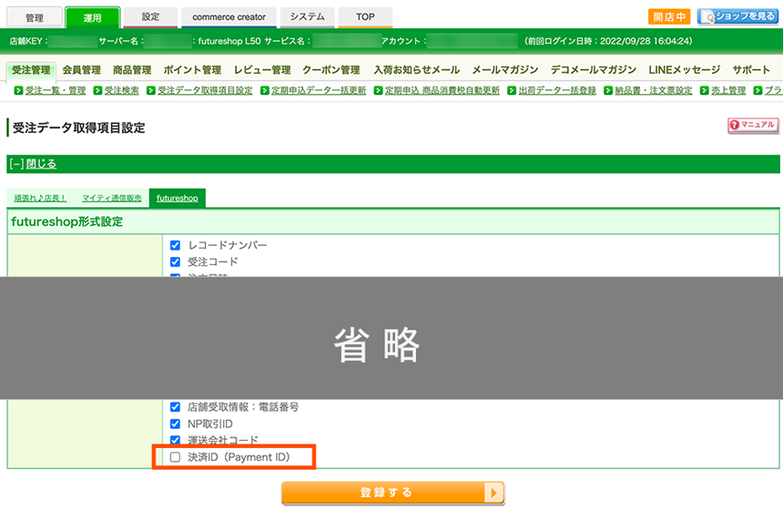Enable 決済ID (Payment ID) checkbox
Screen dimensions: 783x511
click(176, 457)
